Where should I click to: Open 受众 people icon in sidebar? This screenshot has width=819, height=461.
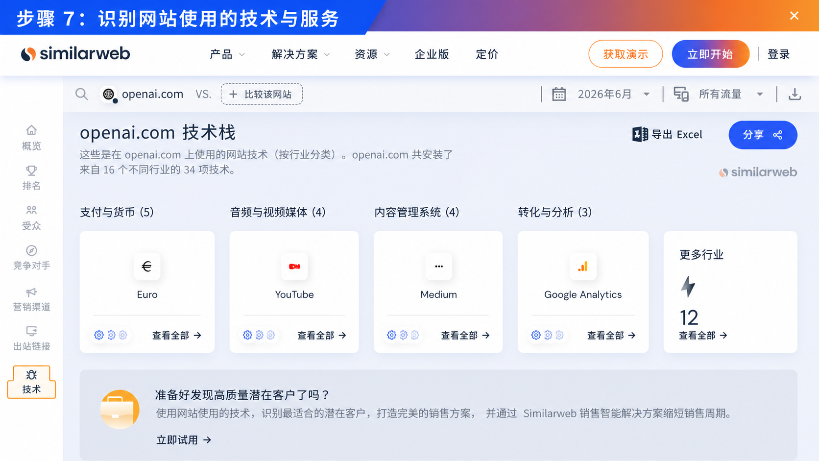click(31, 210)
